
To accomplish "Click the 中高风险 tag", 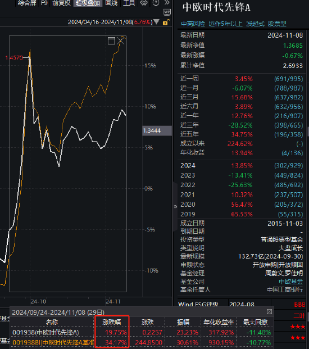I will tap(193, 24).
